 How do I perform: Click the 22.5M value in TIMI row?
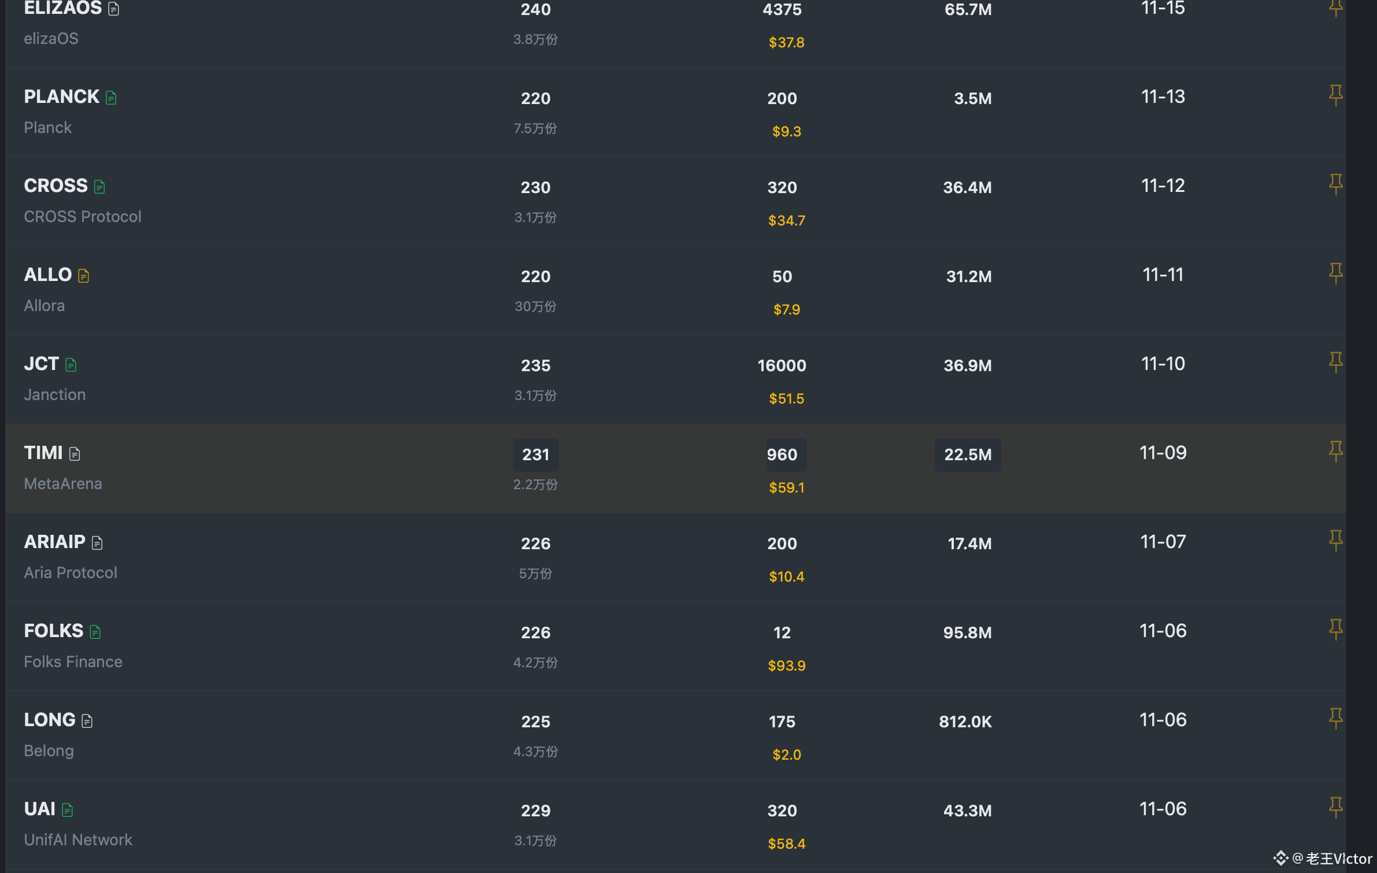(x=967, y=454)
